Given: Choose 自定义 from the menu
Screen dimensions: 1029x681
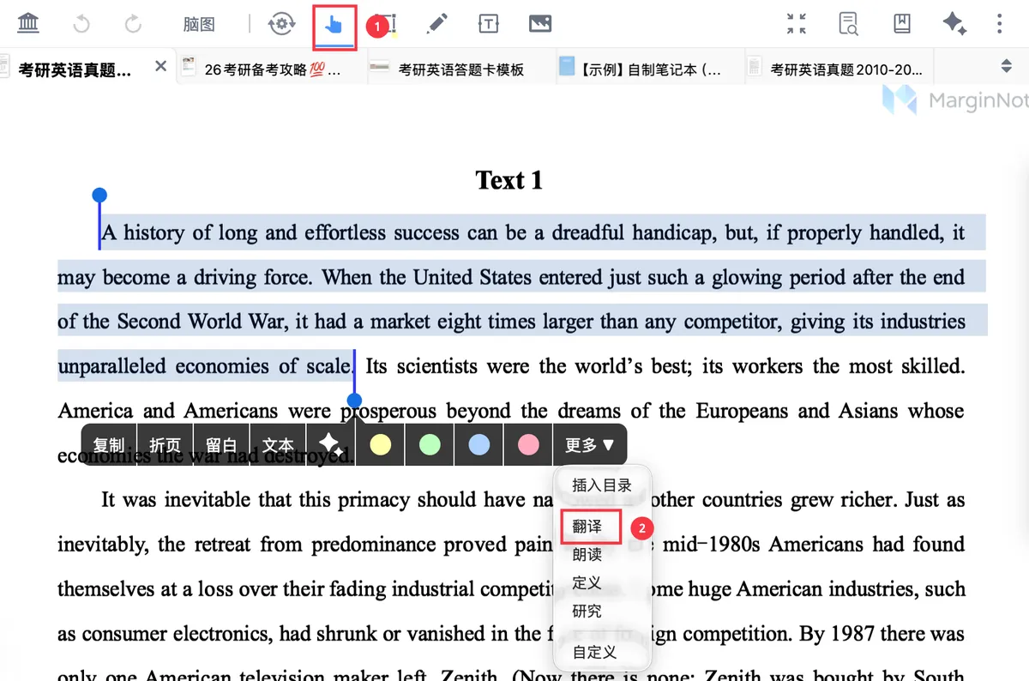Looking at the screenshot, I should point(594,652).
